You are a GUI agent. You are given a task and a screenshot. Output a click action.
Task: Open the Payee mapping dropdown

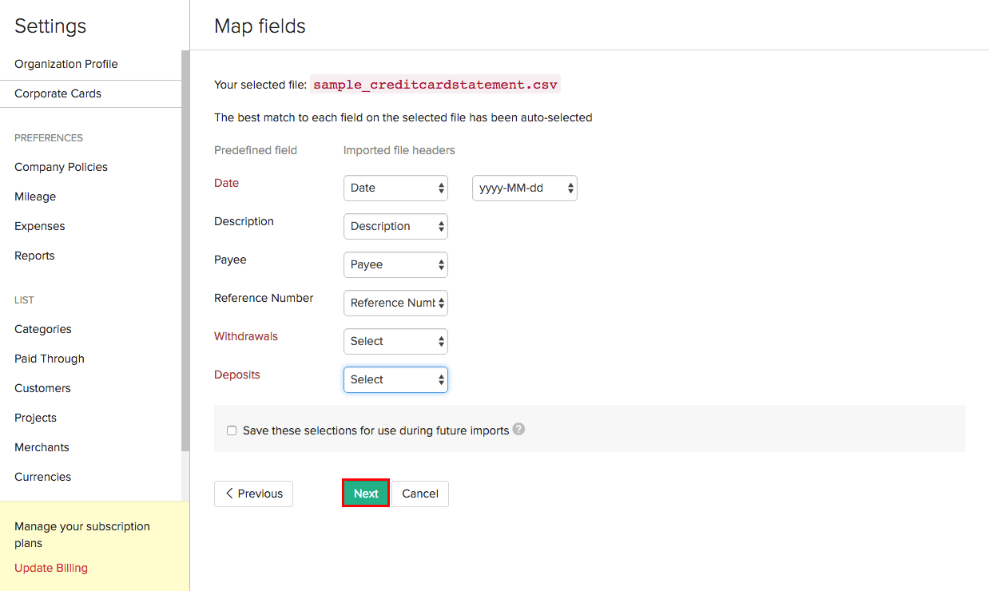395,265
